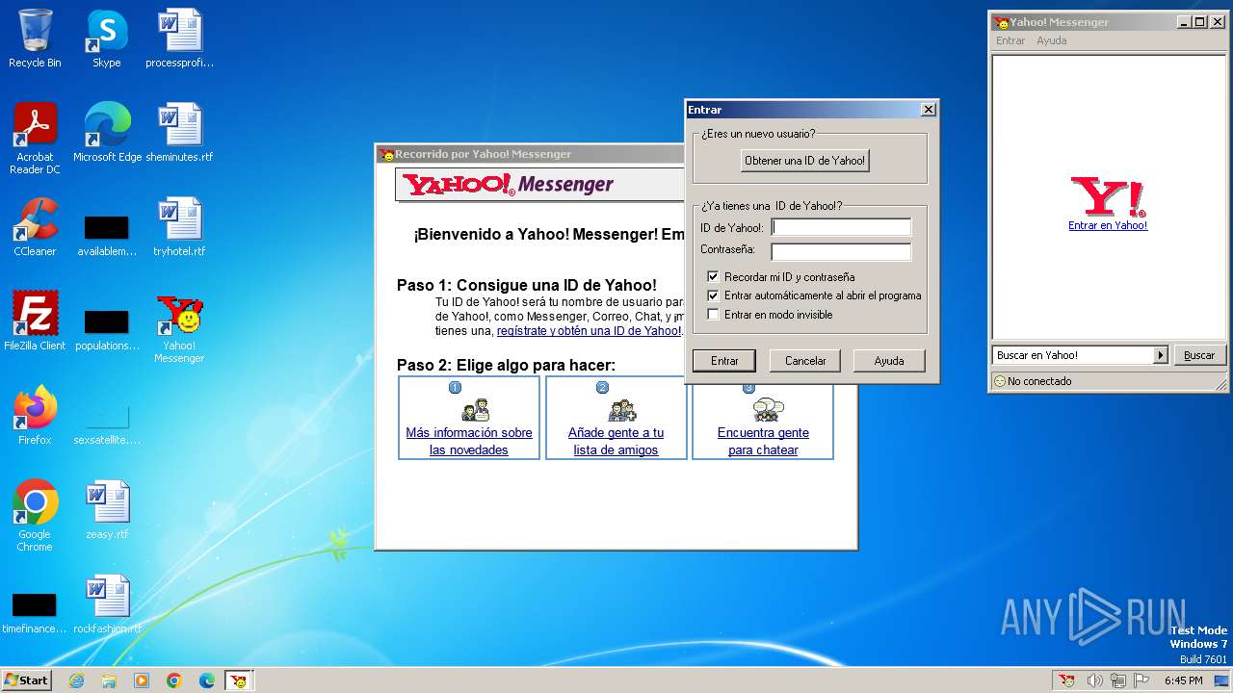The width and height of the screenshot is (1233, 693).
Task: Close the Entrar dialog window
Action: click(929, 110)
